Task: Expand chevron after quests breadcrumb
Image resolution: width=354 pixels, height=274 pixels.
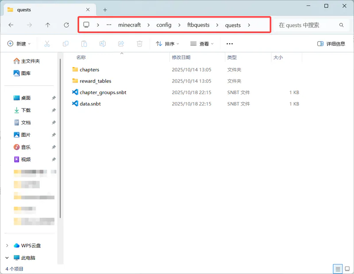Action: (x=249, y=25)
